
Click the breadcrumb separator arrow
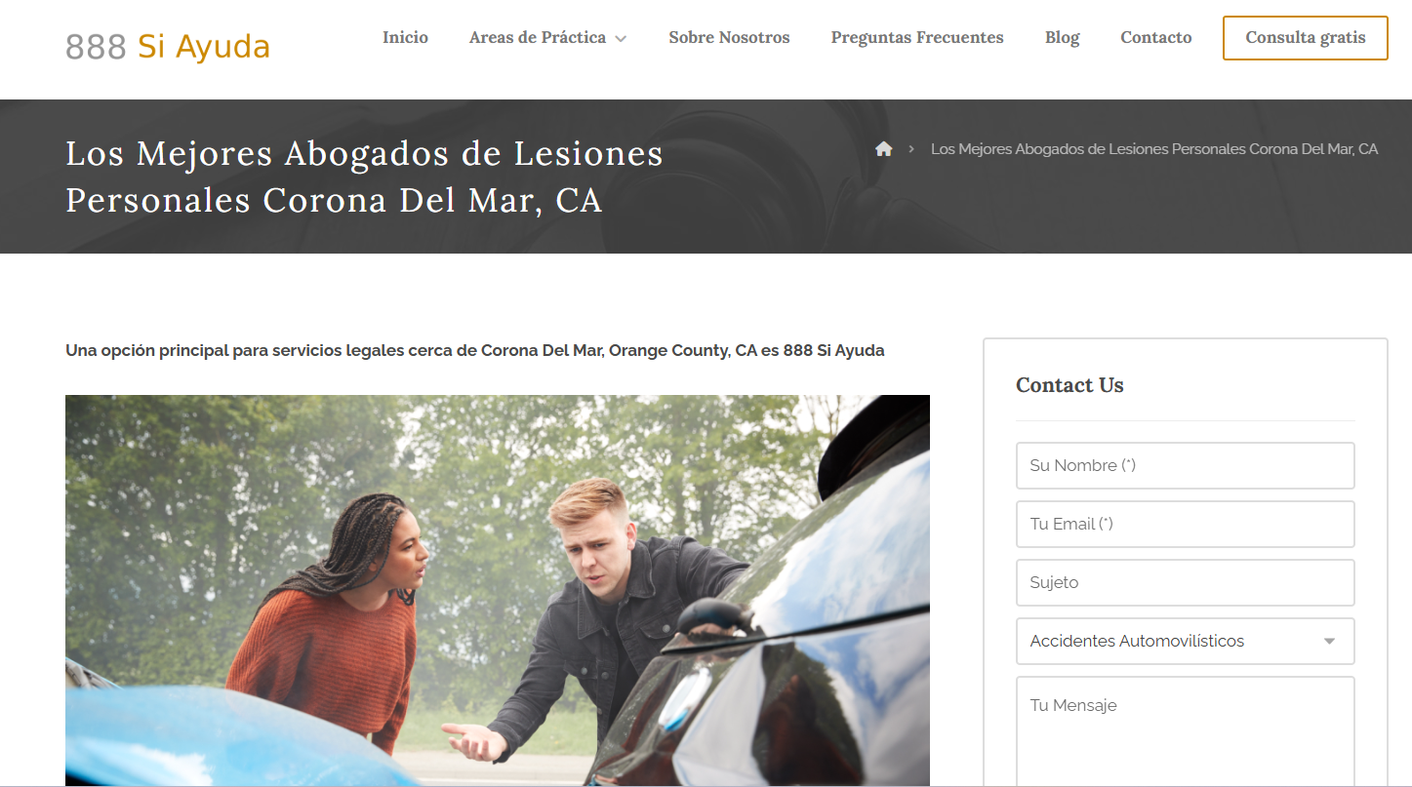(x=911, y=149)
